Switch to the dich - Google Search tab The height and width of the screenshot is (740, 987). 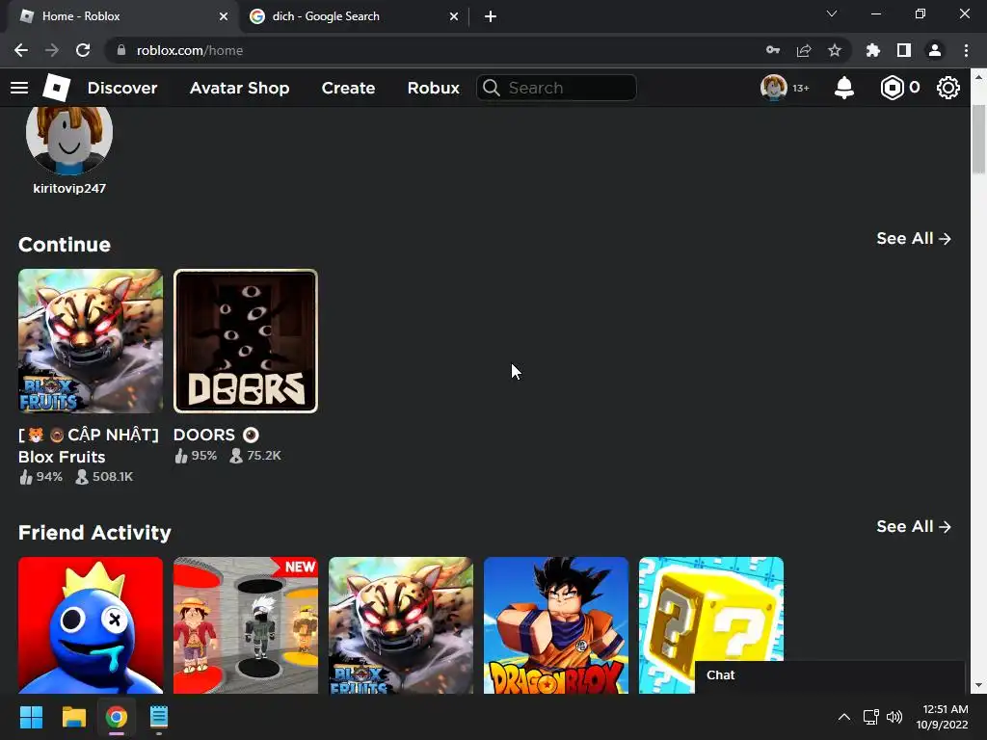pyautogui.click(x=355, y=16)
